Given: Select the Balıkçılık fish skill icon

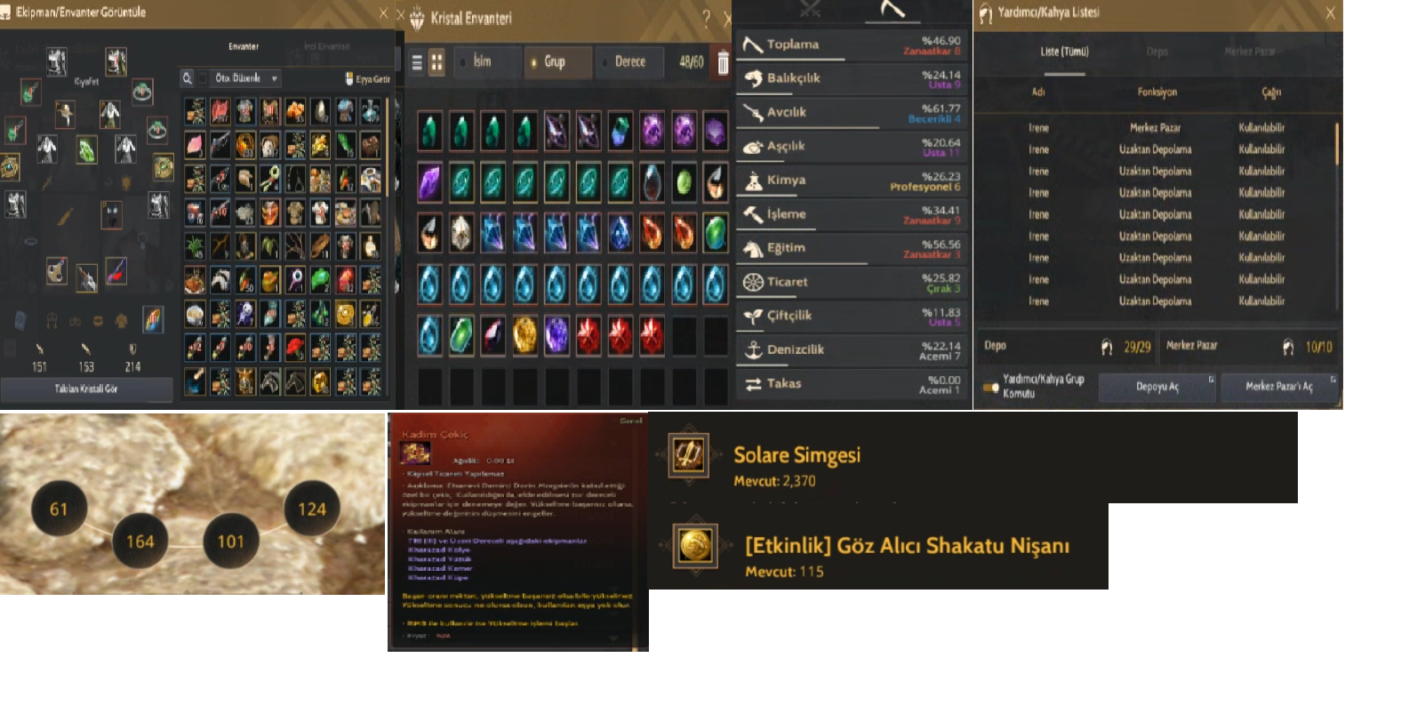Looking at the screenshot, I should tap(753, 78).
